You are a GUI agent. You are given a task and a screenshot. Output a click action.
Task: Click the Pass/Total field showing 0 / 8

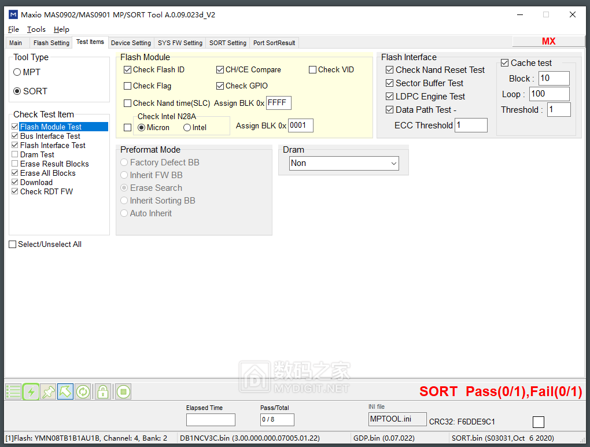coord(277,420)
